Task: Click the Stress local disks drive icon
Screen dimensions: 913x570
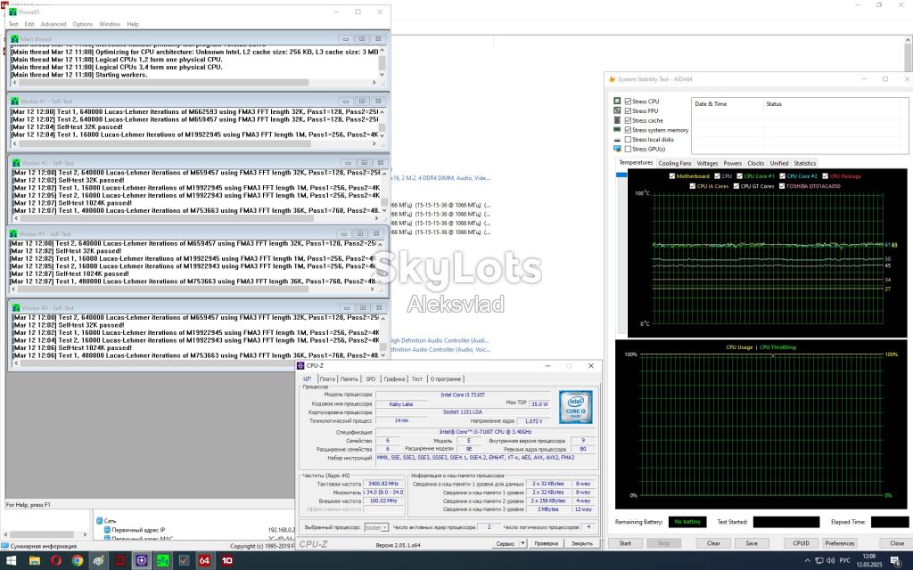Action: click(x=617, y=140)
